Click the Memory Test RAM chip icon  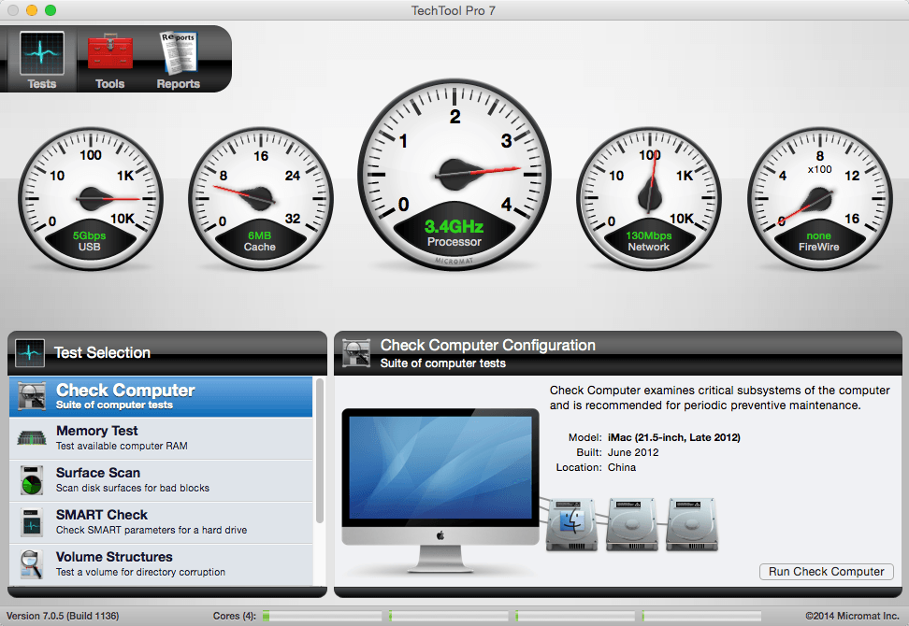32,438
